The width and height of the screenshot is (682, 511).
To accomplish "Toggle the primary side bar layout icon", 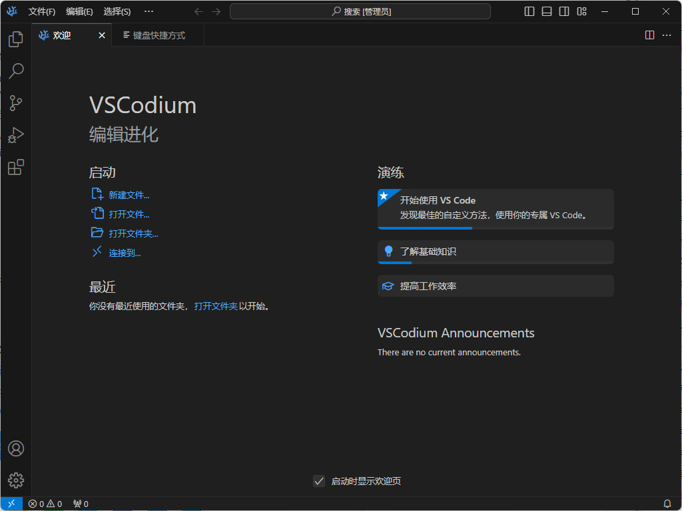I will coord(529,12).
